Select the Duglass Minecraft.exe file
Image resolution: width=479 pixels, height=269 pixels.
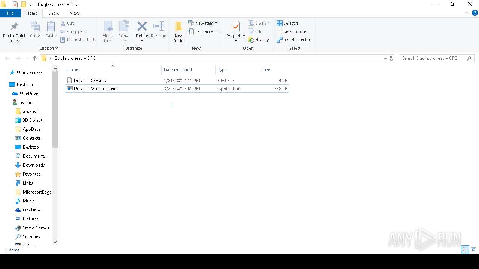177,89
